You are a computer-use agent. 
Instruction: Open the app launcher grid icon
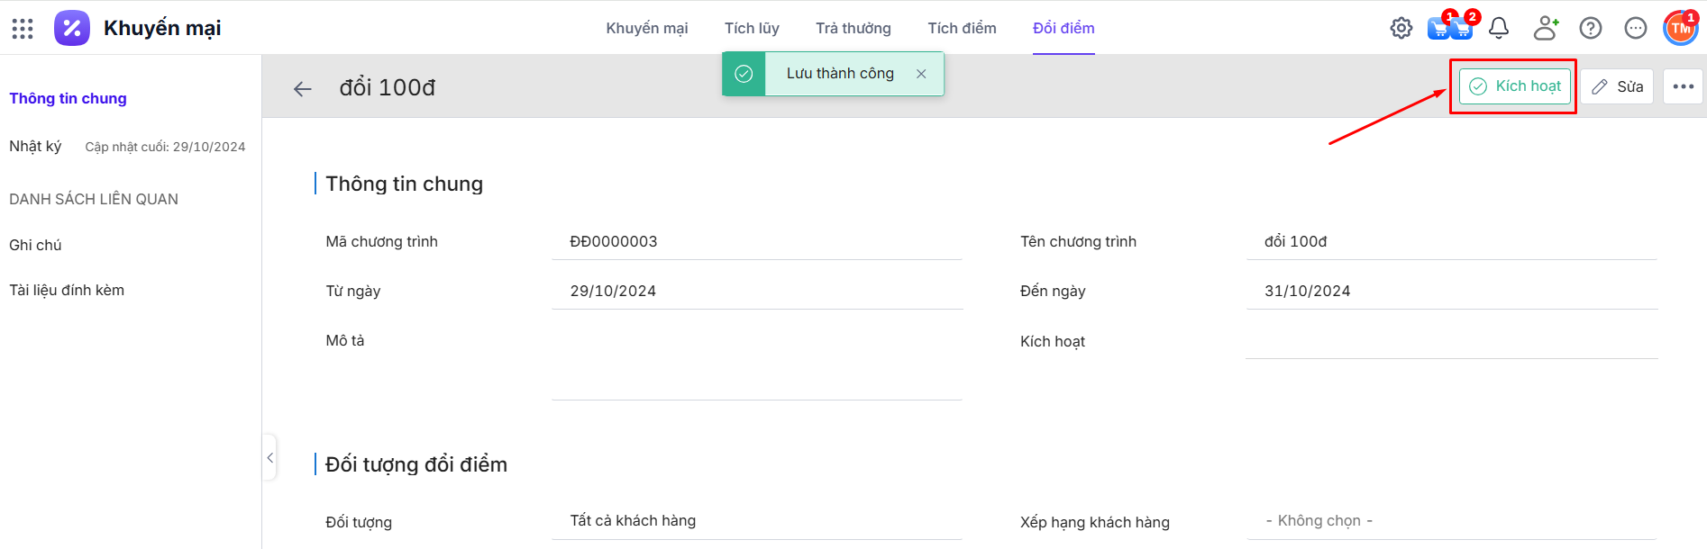coord(23,29)
